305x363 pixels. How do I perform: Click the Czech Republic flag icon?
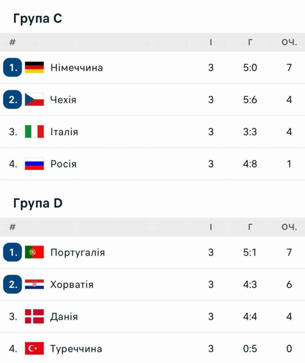tap(34, 100)
